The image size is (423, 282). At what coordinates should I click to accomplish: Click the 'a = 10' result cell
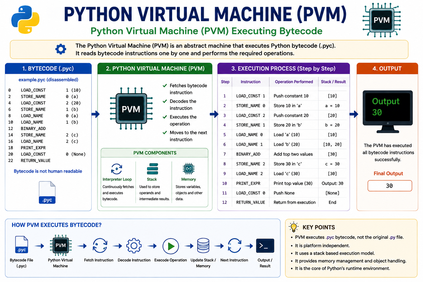(332, 106)
